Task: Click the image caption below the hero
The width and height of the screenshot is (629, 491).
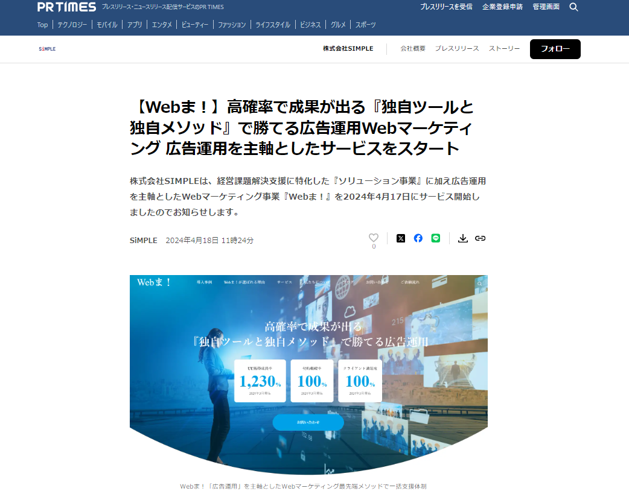Action: click(x=303, y=486)
